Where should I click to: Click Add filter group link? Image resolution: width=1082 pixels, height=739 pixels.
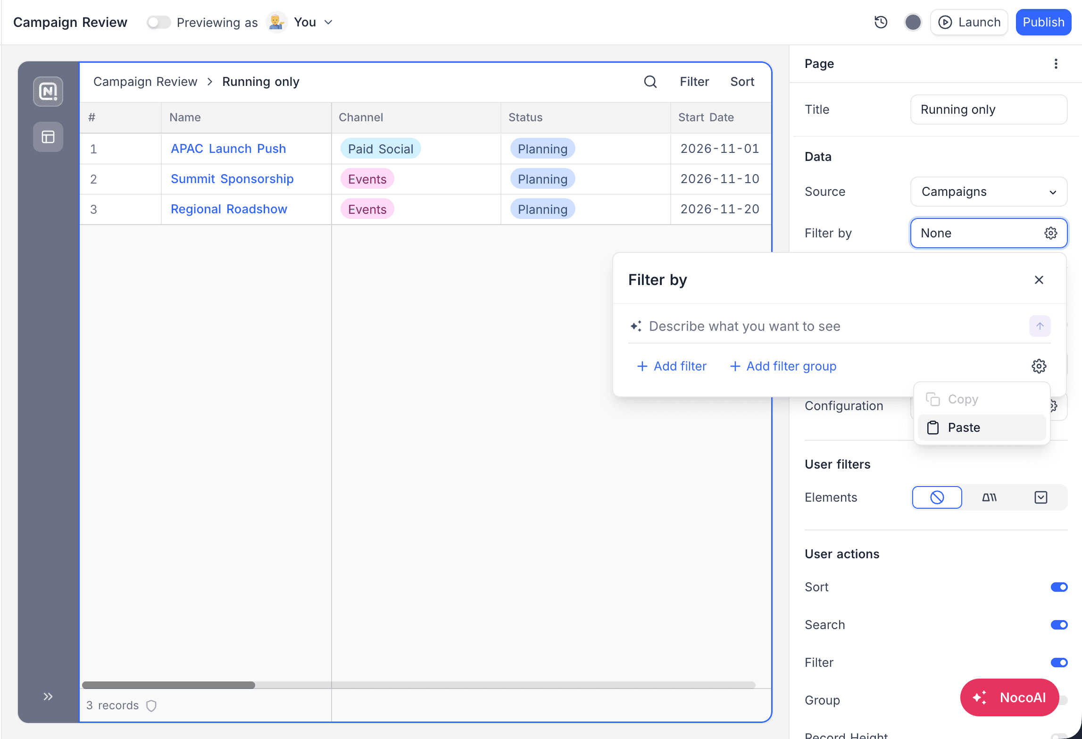[783, 366]
